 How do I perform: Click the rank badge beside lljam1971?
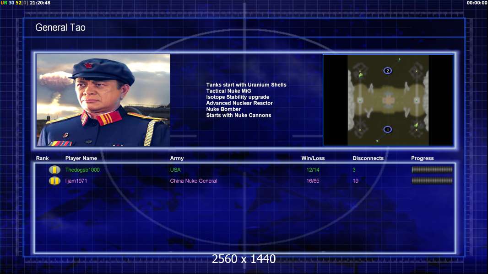point(54,181)
